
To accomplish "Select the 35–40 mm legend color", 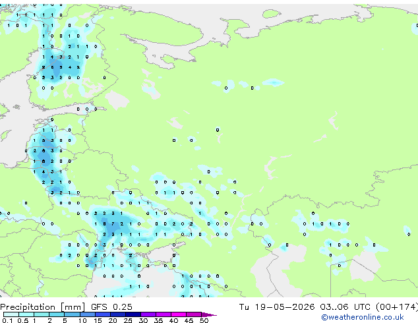I will click(164, 314).
